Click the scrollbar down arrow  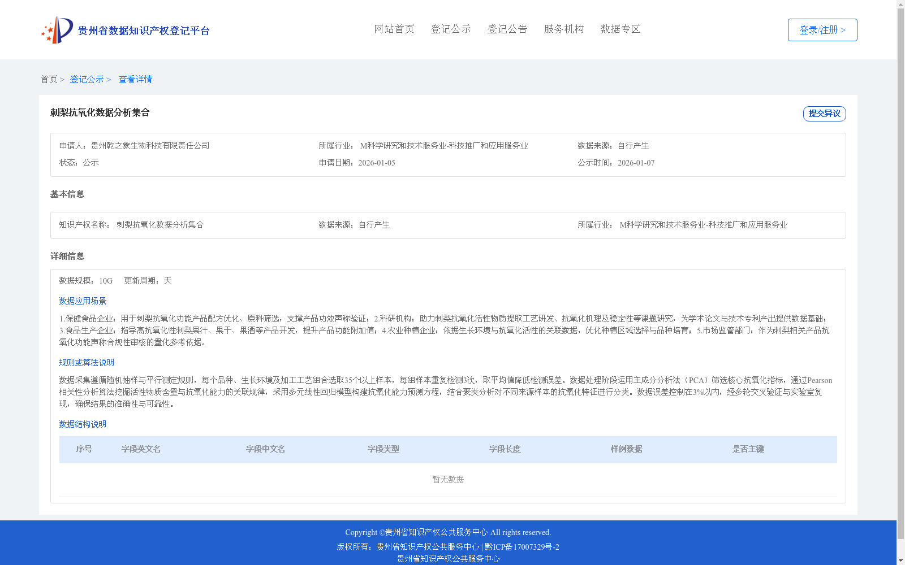(900, 560)
